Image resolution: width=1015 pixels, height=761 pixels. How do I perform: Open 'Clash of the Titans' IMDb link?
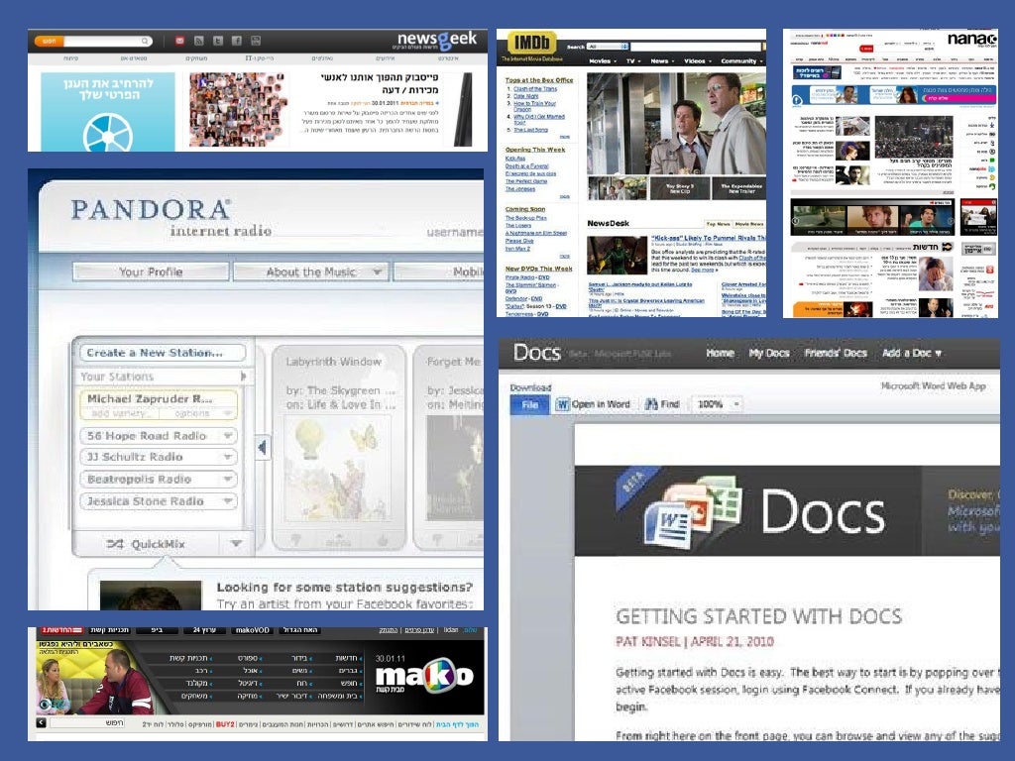534,88
